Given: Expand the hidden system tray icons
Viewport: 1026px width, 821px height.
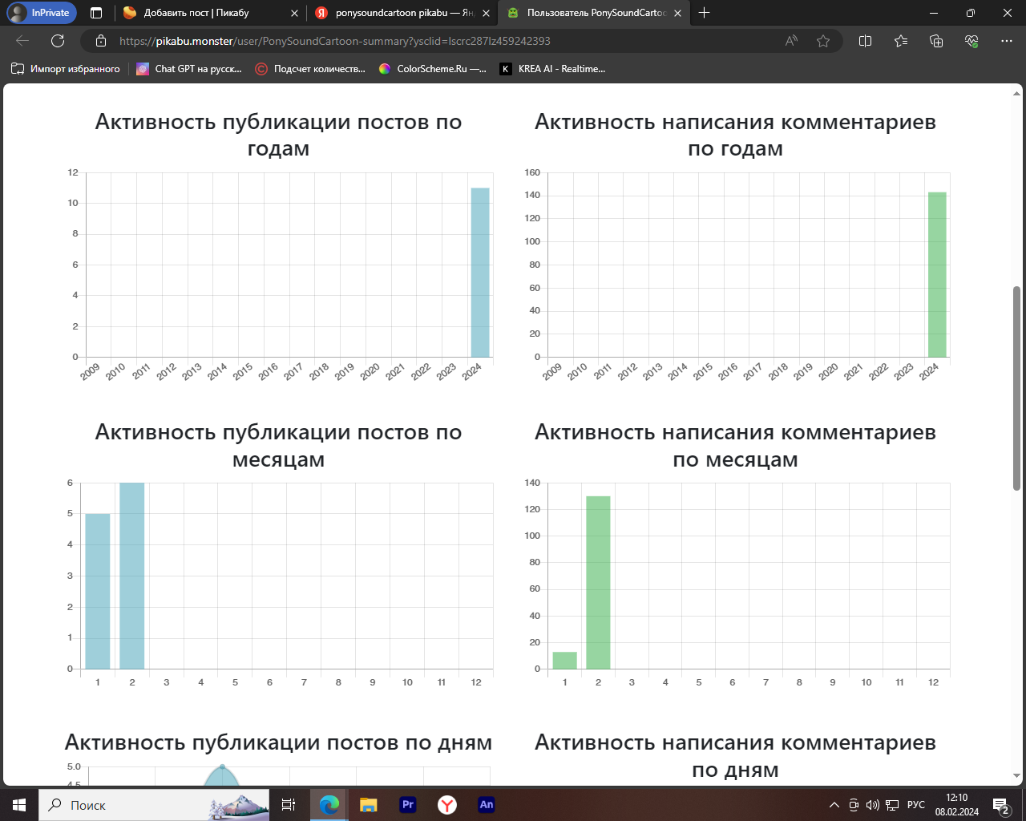Looking at the screenshot, I should pos(834,805).
